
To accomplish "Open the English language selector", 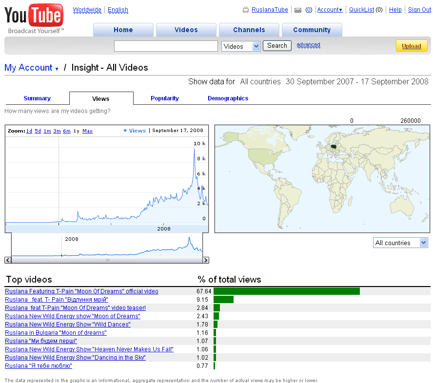I will [118, 10].
